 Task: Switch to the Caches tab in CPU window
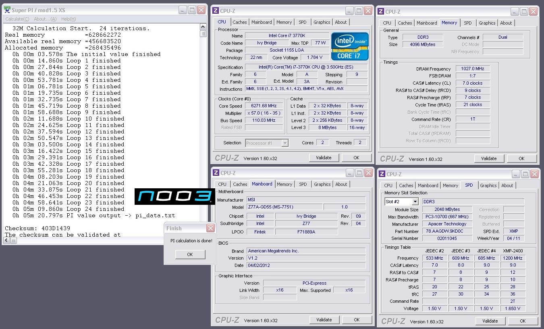pyautogui.click(x=240, y=22)
